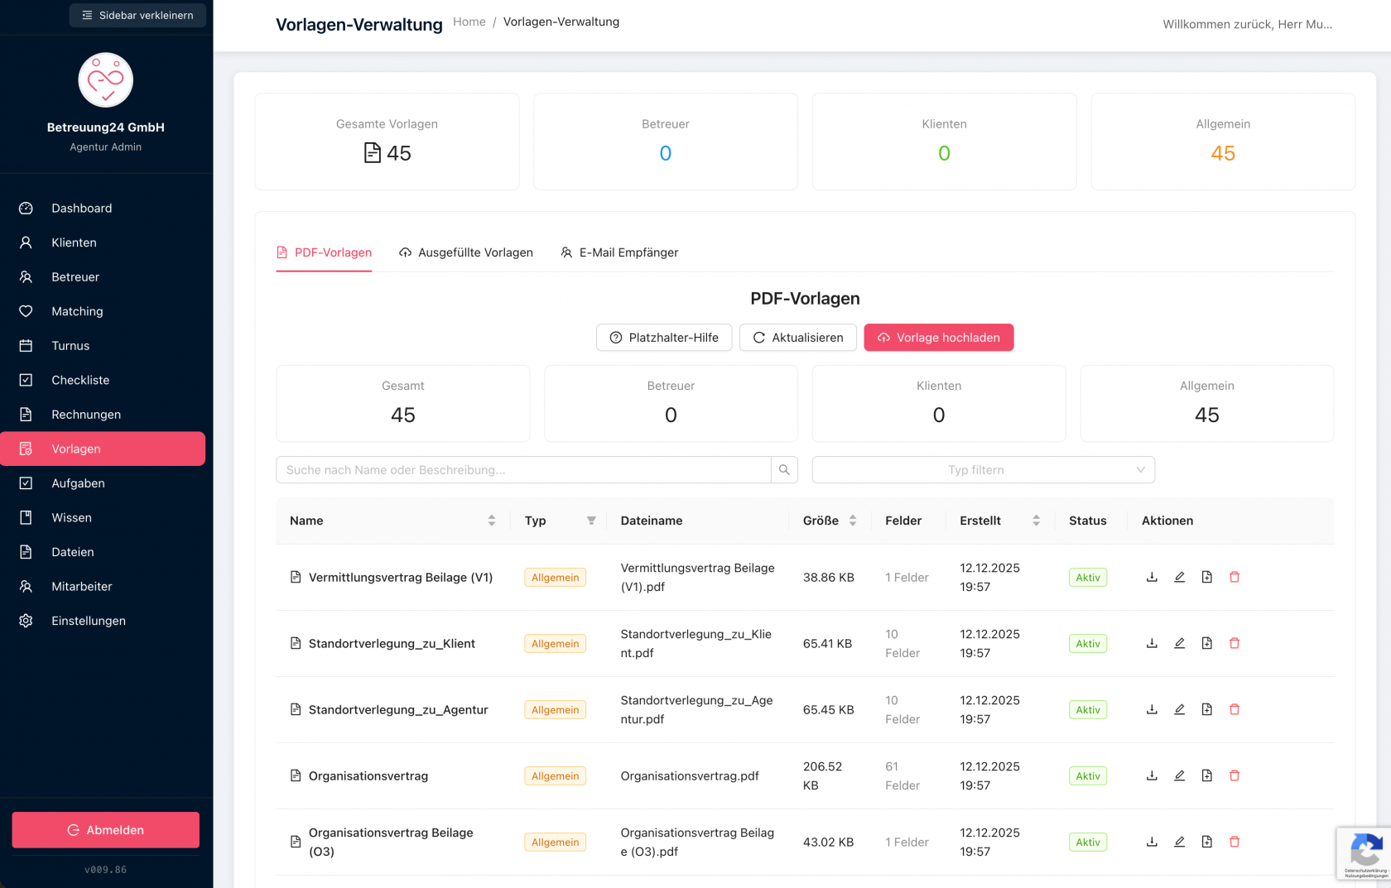Download the Standortverlegung_zu_Agentur template
1391x888 pixels.
[x=1152, y=709]
